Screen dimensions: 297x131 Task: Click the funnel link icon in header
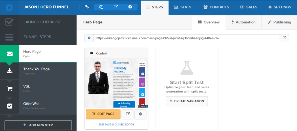87,7
